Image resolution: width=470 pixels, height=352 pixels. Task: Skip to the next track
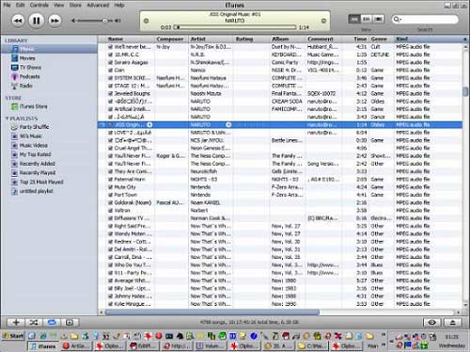[x=55, y=21]
